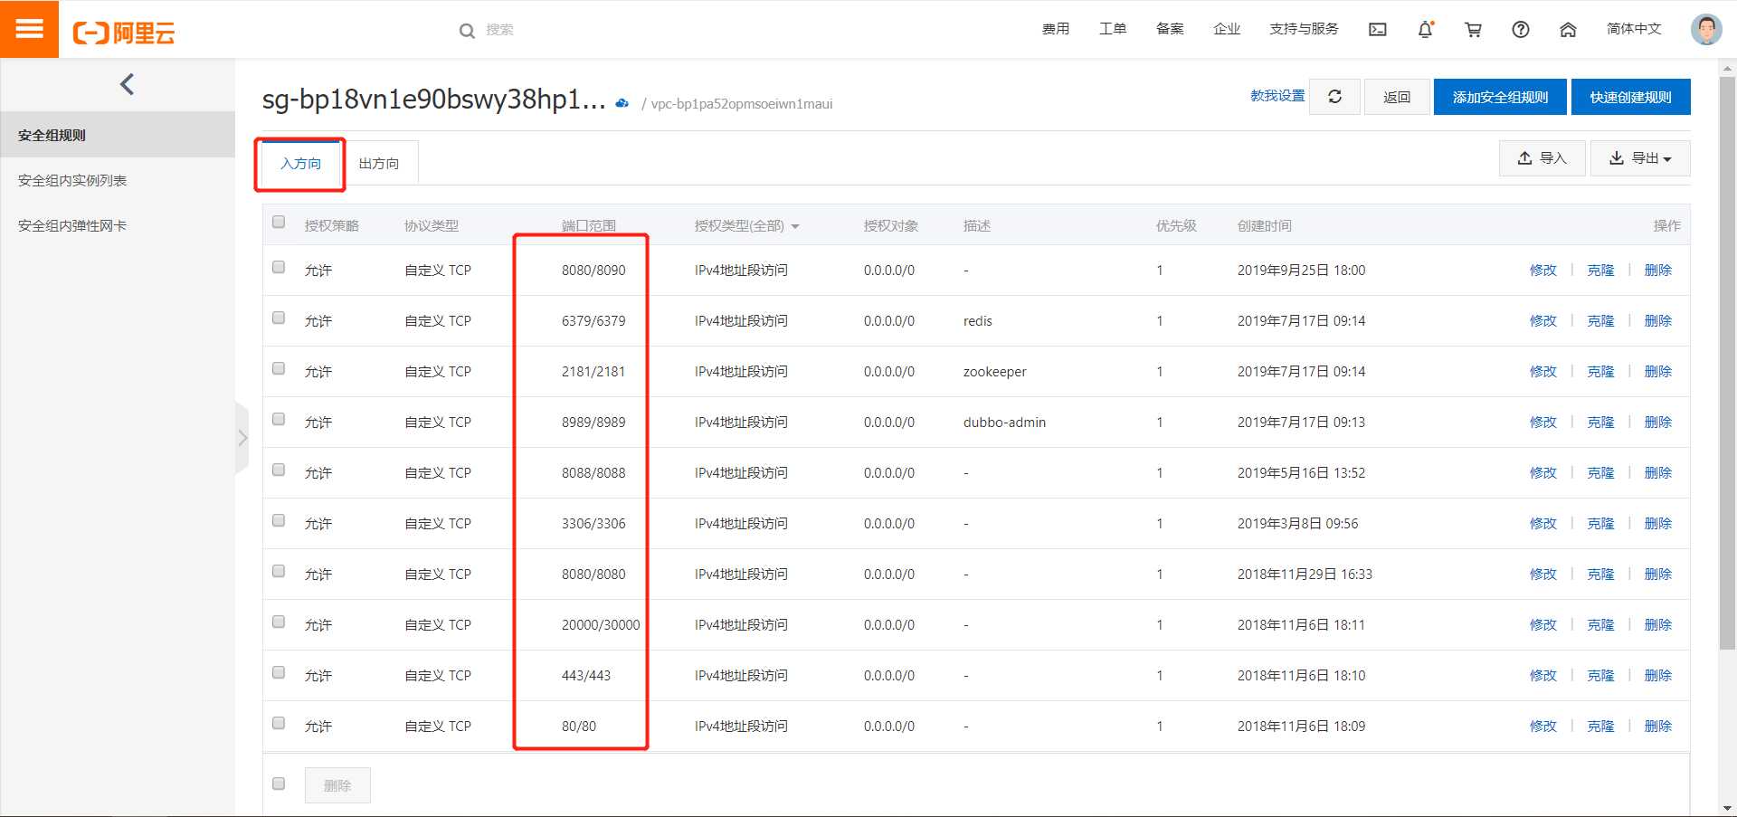Click the scrollbar down arrow
Screen dimensions: 1737x817
[x=1727, y=808]
